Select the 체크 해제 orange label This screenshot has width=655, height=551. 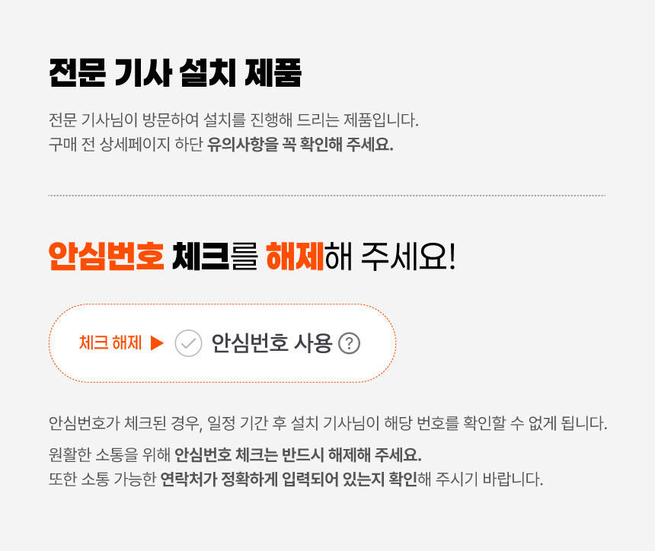point(110,343)
